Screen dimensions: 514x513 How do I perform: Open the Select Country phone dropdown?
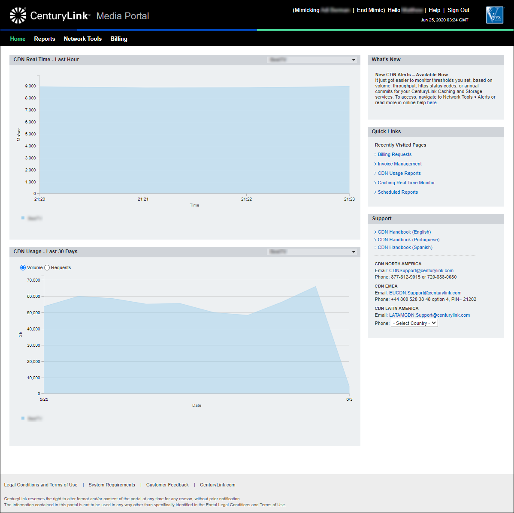[x=414, y=323]
